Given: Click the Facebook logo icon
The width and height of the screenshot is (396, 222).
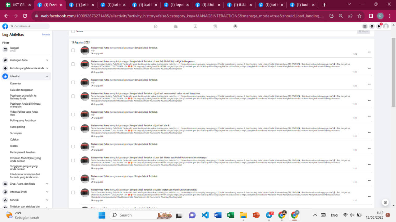Looking at the screenshot, I should point(5,26).
